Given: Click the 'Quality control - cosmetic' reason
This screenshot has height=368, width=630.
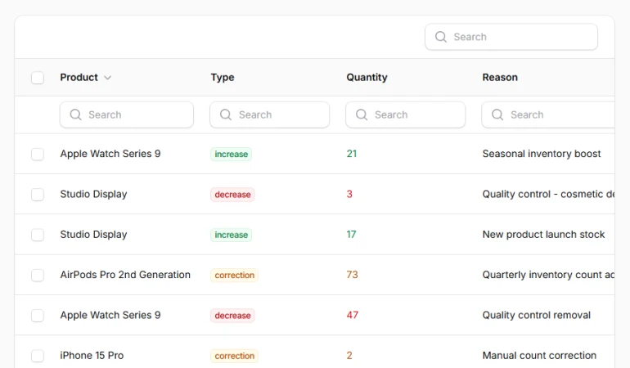Looking at the screenshot, I should pos(548,194).
